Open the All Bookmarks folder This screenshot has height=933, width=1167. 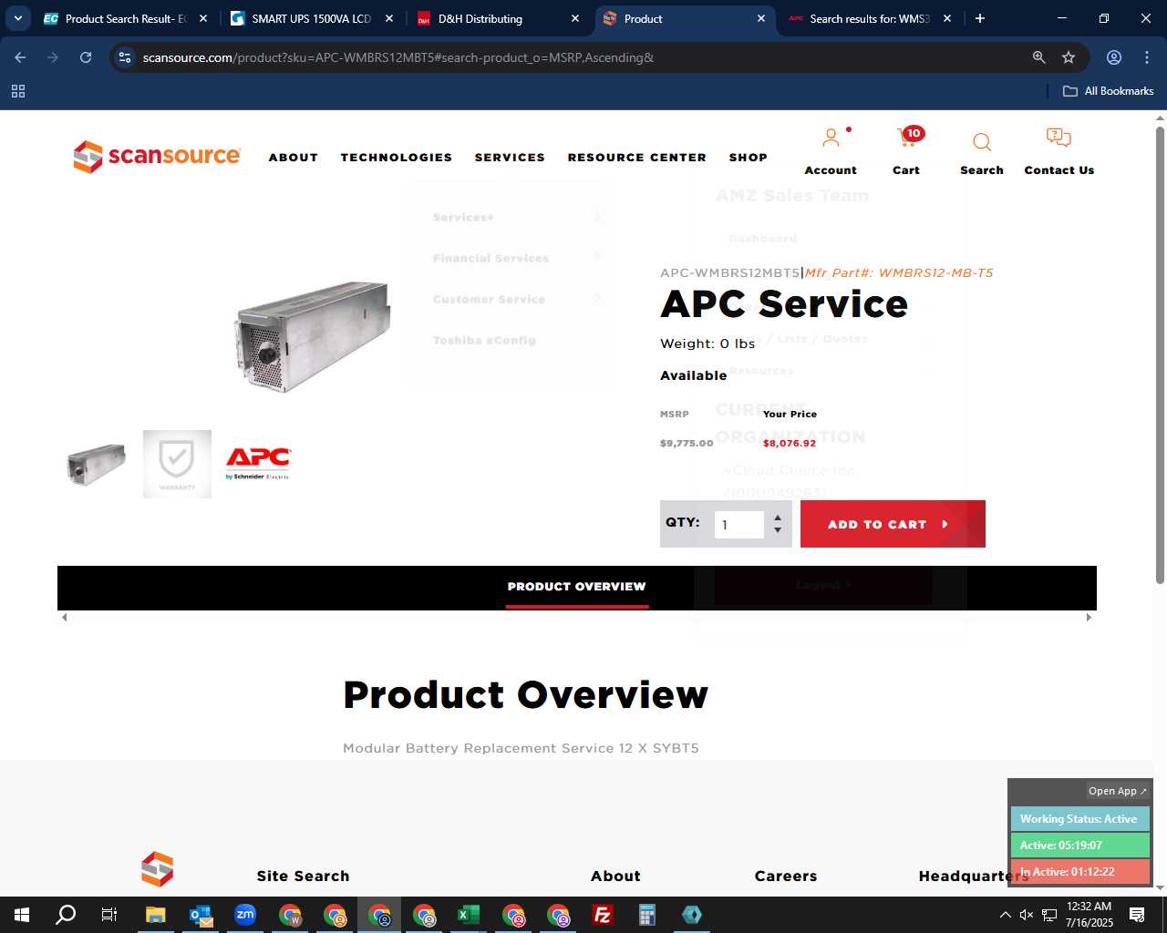tap(1109, 91)
